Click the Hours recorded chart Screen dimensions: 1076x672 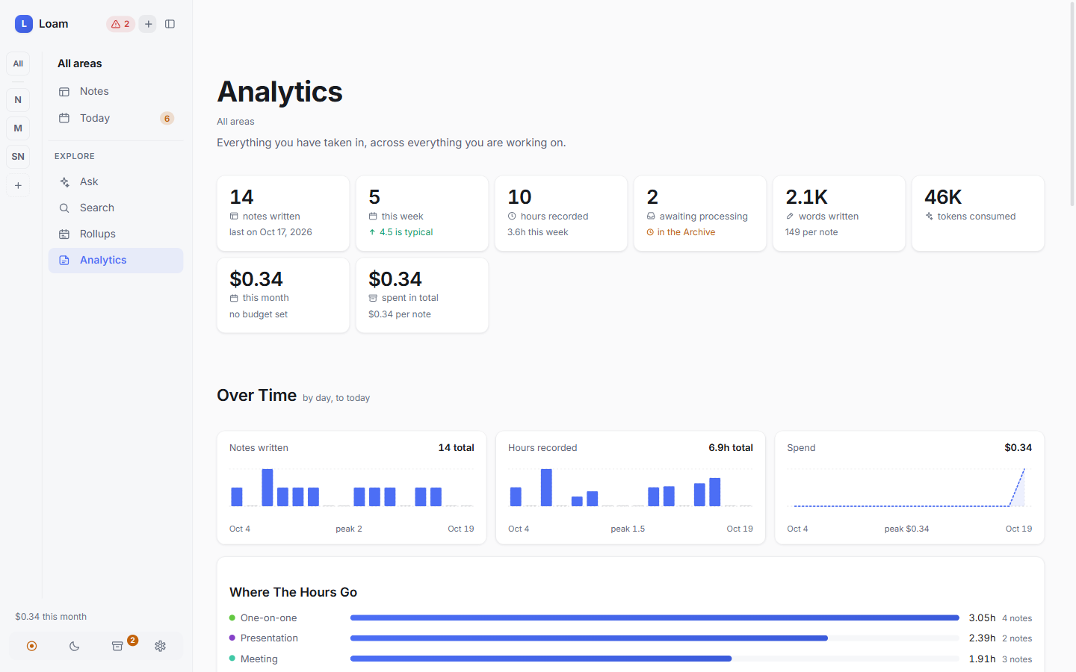[x=631, y=488]
